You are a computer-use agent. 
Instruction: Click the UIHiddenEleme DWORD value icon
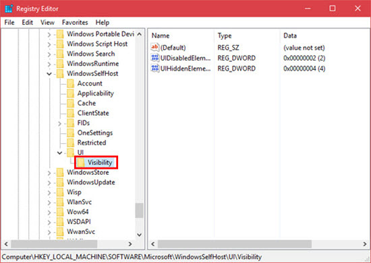(155, 69)
